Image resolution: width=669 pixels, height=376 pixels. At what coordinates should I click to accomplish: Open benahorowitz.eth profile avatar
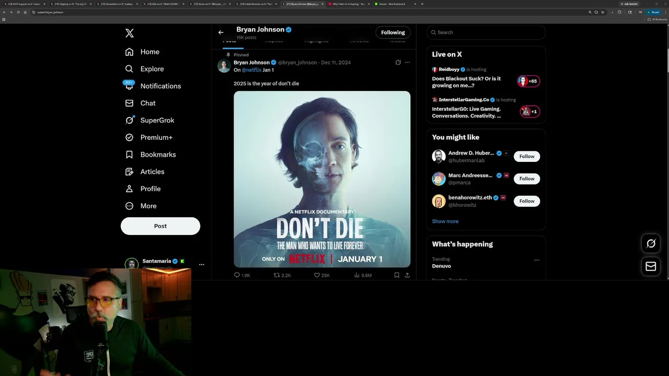click(439, 201)
